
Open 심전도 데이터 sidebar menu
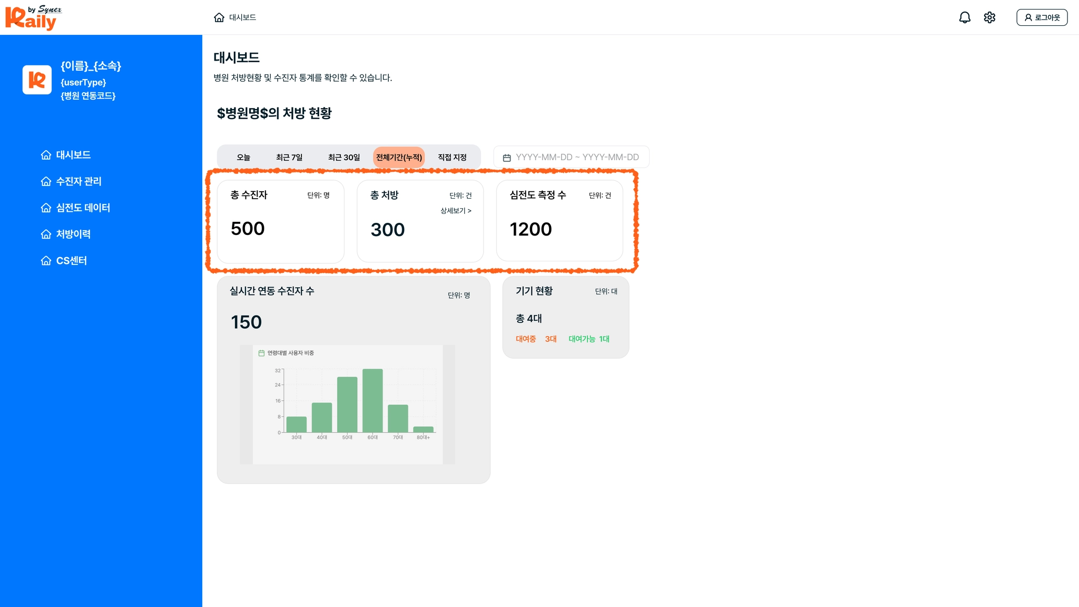(x=83, y=208)
